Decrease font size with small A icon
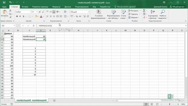Viewport: 188px width, 106px height. coord(43,12)
